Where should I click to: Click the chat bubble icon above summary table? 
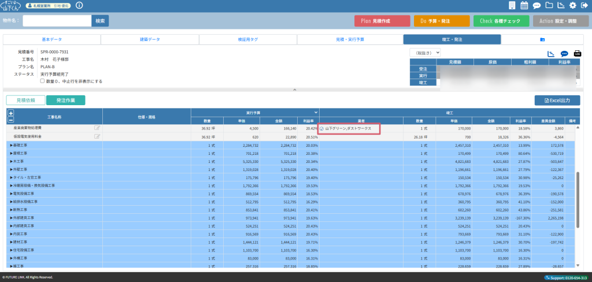pos(564,54)
